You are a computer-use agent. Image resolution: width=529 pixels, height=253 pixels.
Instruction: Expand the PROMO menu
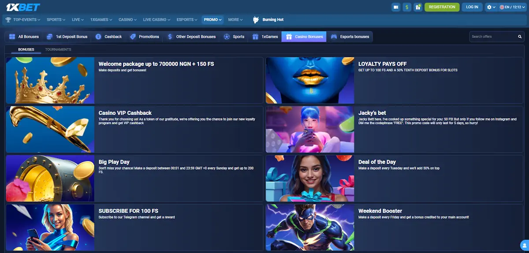point(213,20)
